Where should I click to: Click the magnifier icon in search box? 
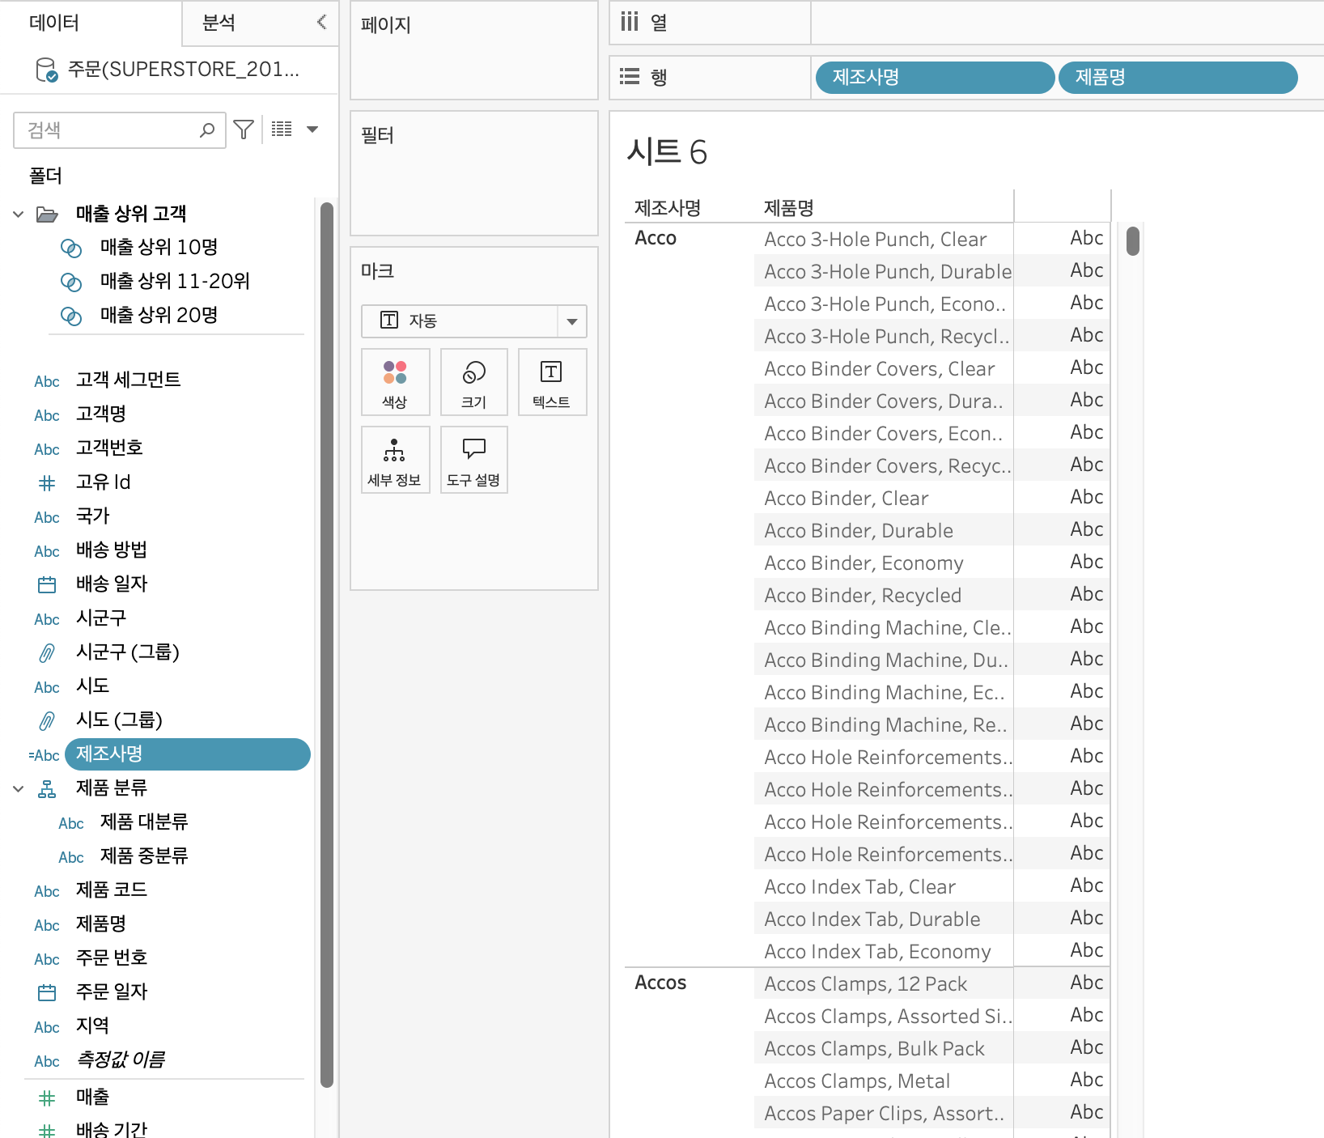click(207, 130)
